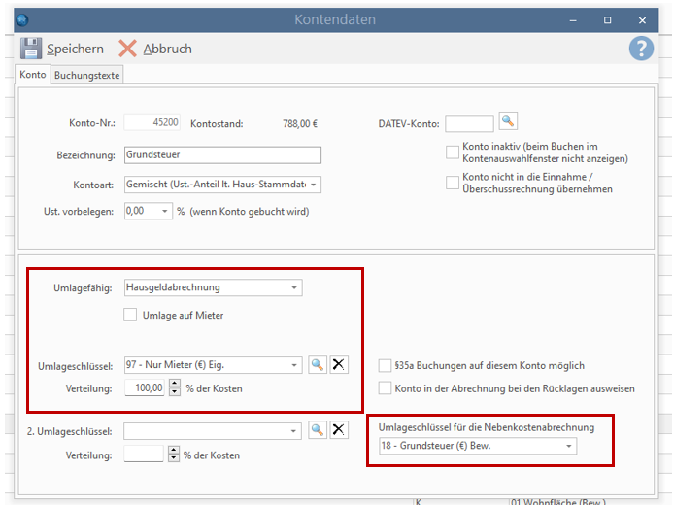Search DATEV-Konto with magnifier icon
This screenshot has width=674, height=505.
(x=508, y=121)
